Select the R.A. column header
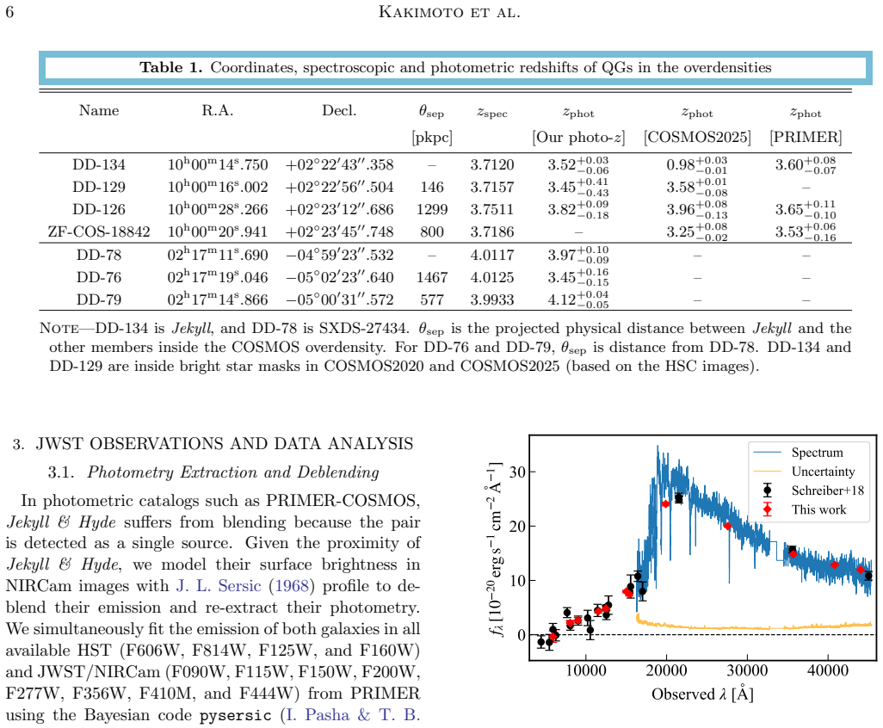883x728 pixels. click(218, 110)
